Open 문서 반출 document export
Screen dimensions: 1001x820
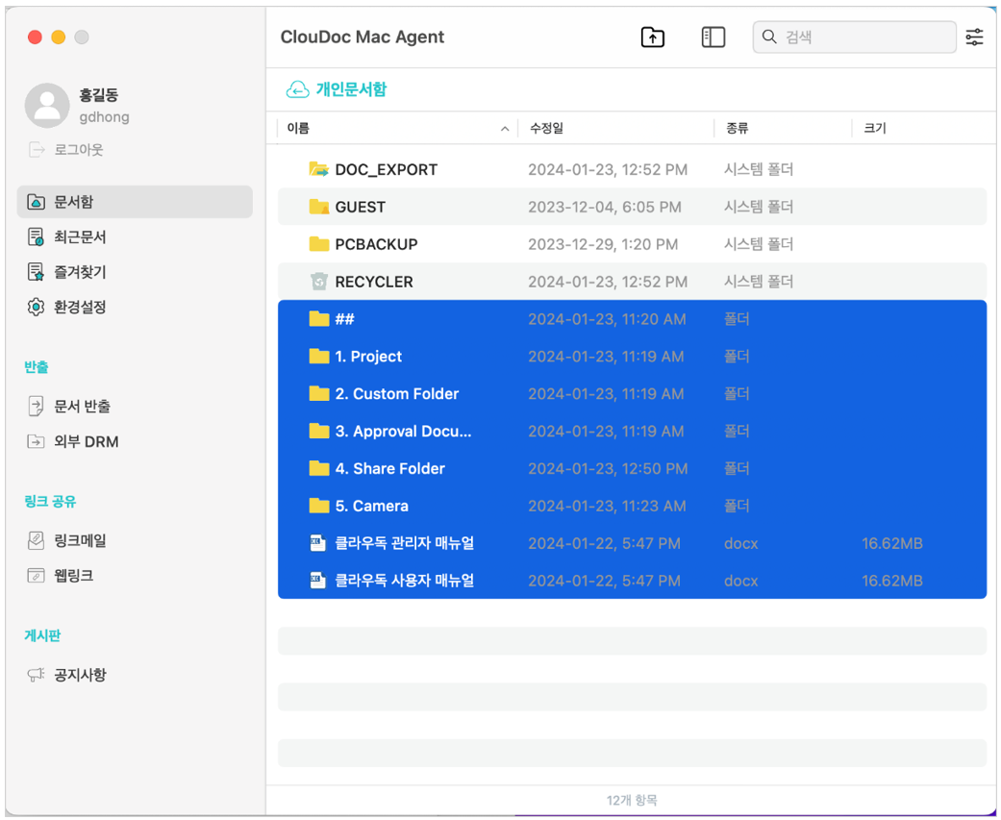pyautogui.click(x=82, y=406)
